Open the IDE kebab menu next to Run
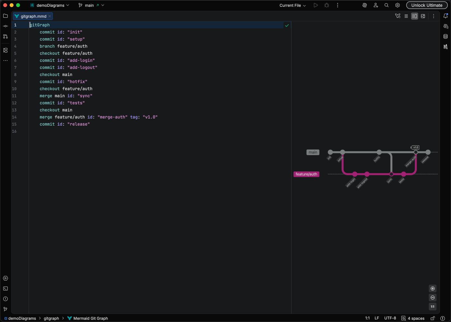Screen dimensions: 451x322 click(337, 5)
